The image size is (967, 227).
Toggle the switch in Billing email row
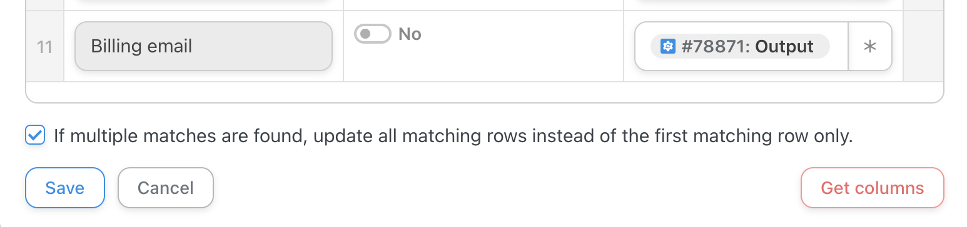coord(373,34)
